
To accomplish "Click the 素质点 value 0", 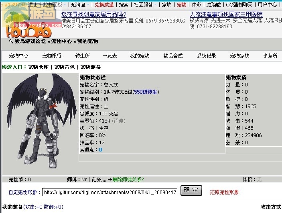I will pyautogui.click(x=100, y=150).
